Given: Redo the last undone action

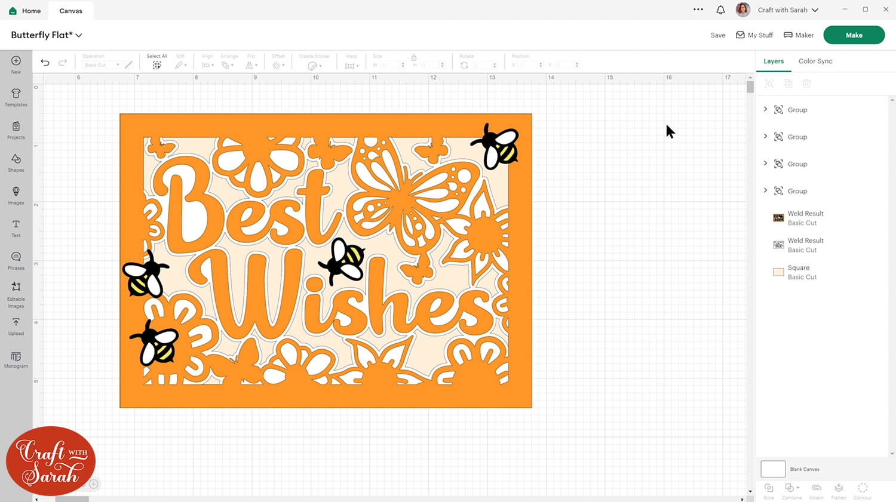Looking at the screenshot, I should [x=63, y=62].
